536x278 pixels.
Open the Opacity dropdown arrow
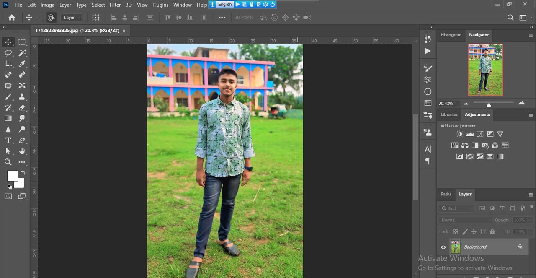click(x=531, y=220)
